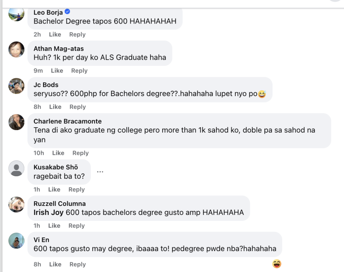Viewport: 344px width, 272px height.
Task: Open Leo Borja's profile picture
Action: point(16,14)
